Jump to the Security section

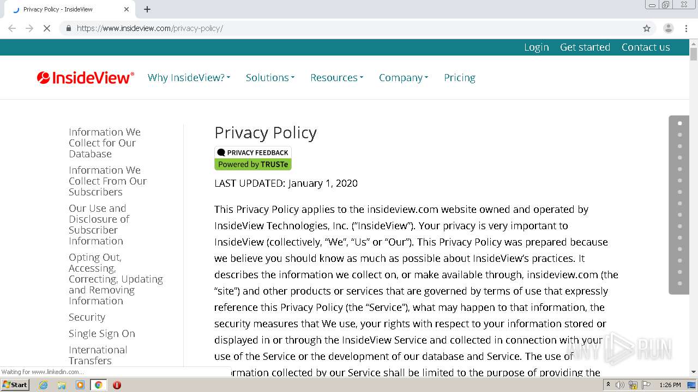coord(87,317)
